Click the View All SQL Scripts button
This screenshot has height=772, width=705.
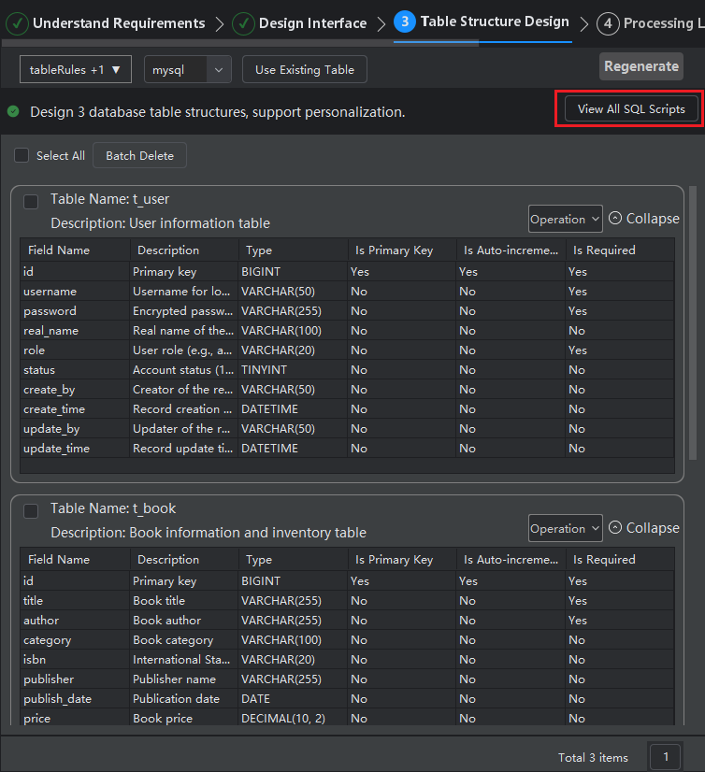631,108
